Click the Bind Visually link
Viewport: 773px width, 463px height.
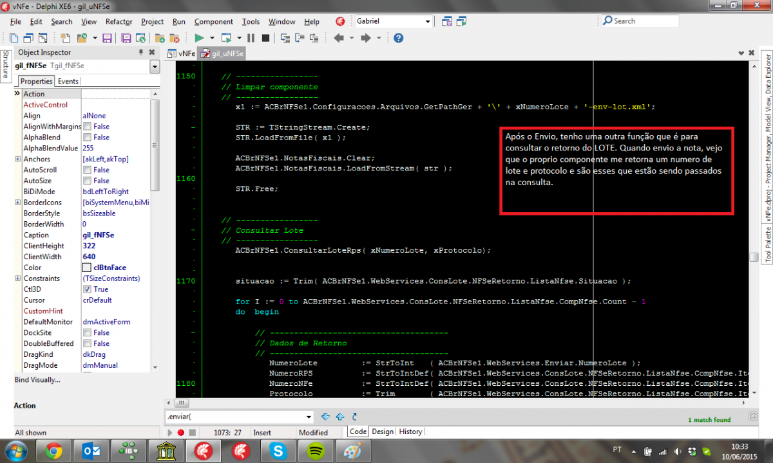(x=37, y=379)
